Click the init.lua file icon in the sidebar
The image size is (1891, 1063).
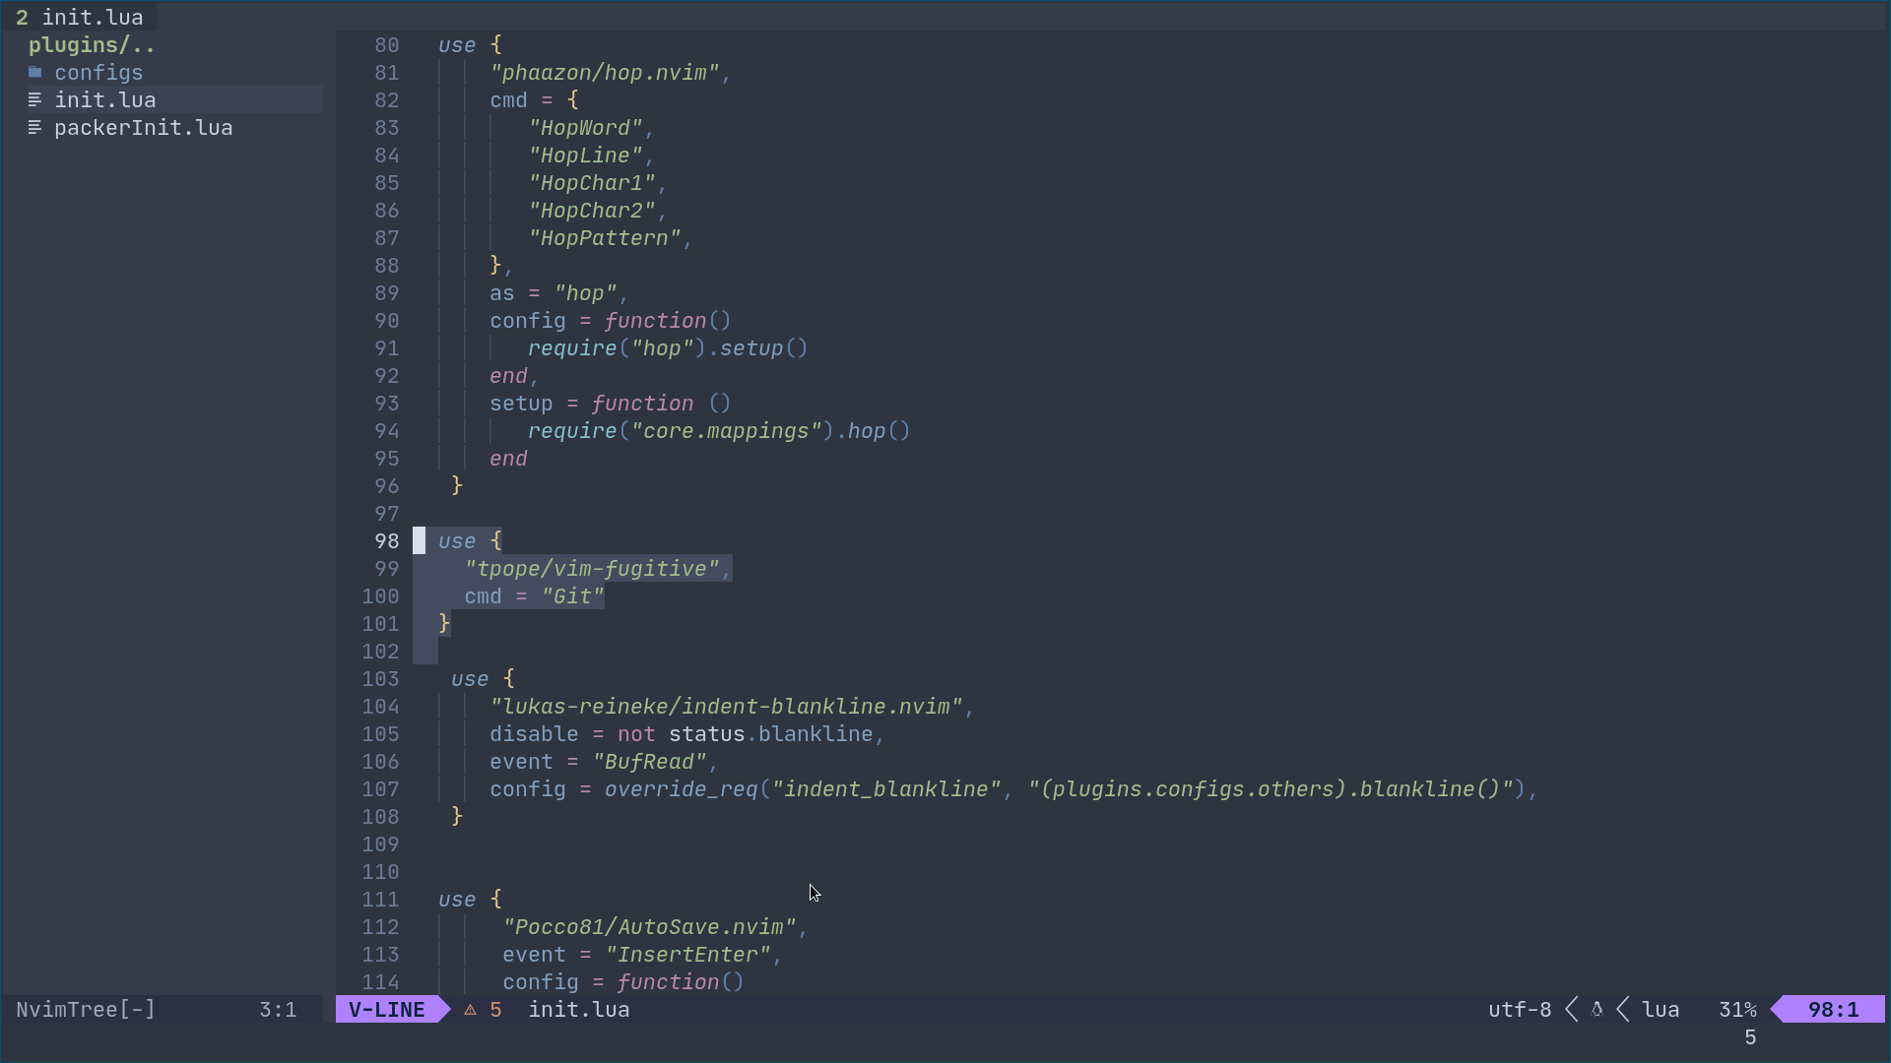pyautogui.click(x=36, y=99)
